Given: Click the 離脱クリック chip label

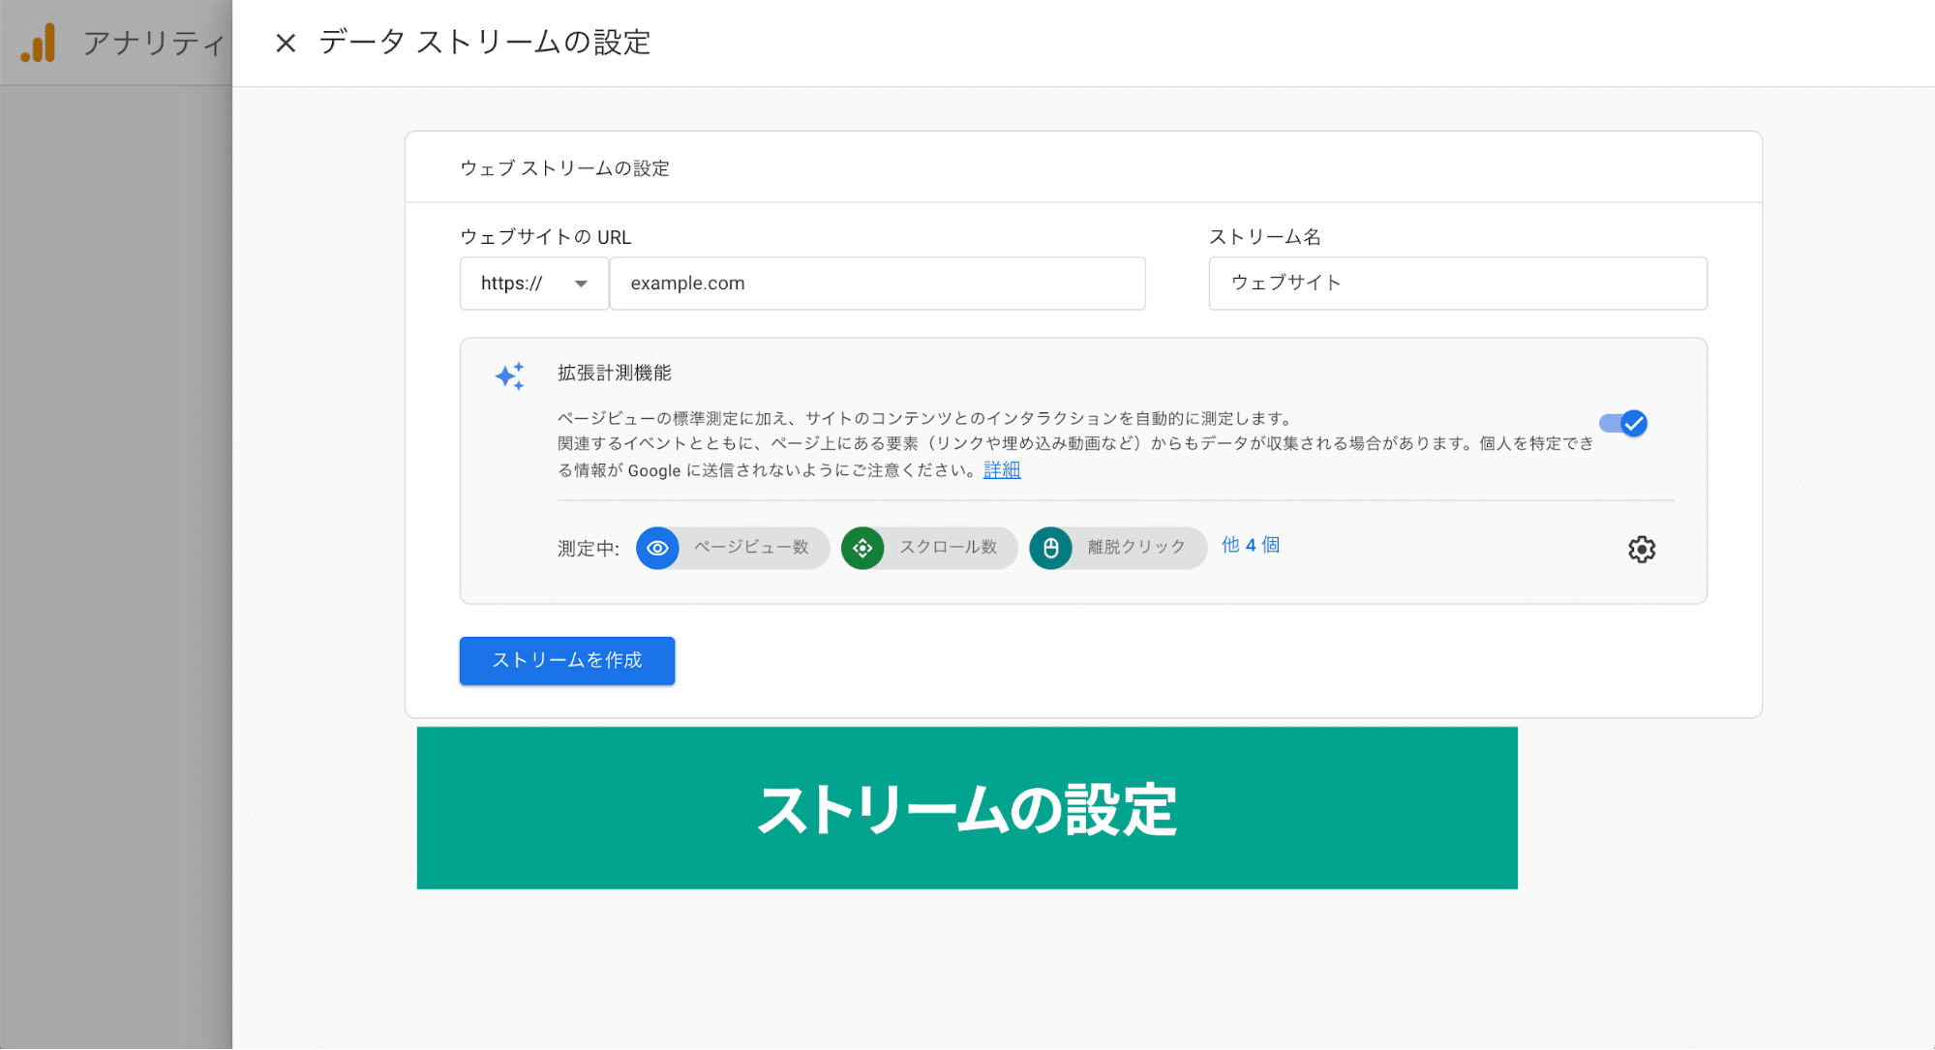Looking at the screenshot, I should click(x=1136, y=548).
